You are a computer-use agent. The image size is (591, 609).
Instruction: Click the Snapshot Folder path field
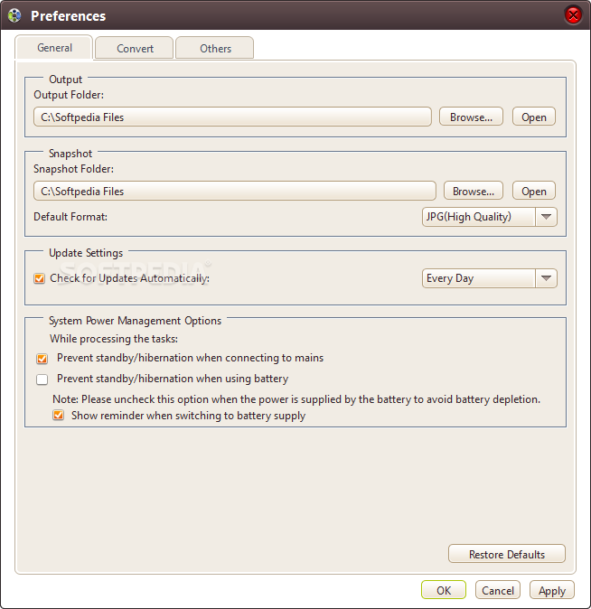[235, 191]
